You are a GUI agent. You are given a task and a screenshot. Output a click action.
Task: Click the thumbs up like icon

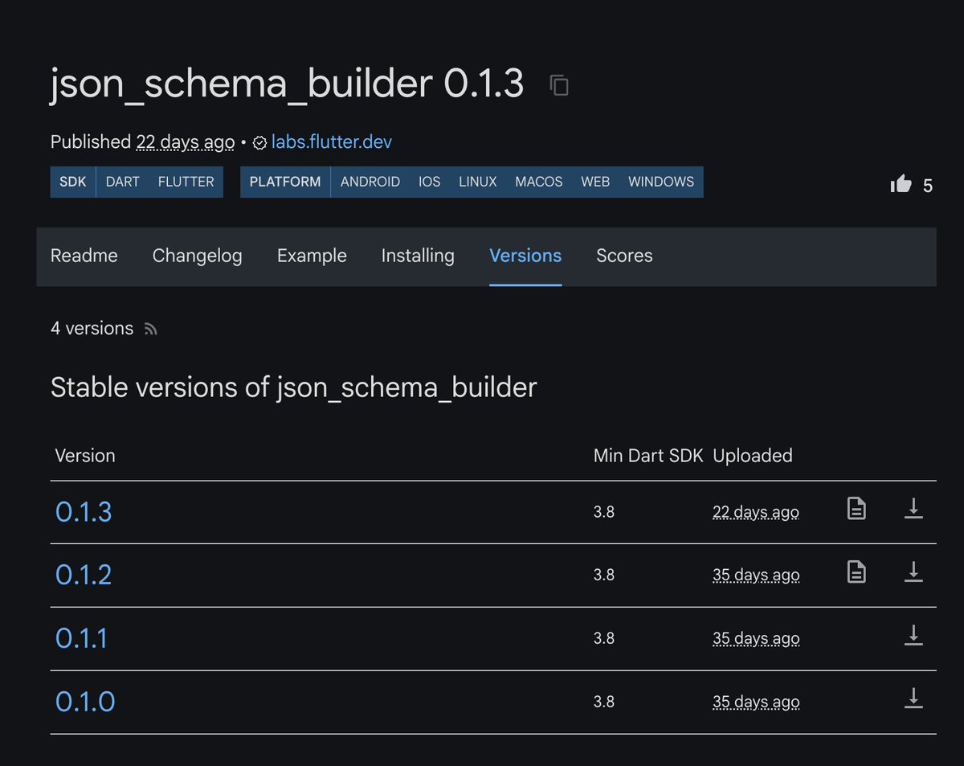point(901,184)
